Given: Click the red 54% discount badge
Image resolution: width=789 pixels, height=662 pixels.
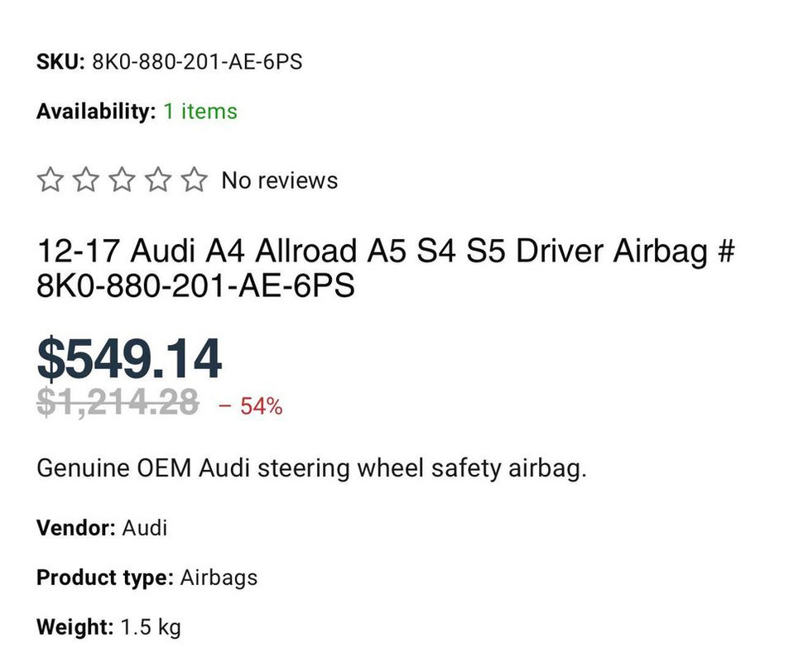Looking at the screenshot, I should pos(250,406).
